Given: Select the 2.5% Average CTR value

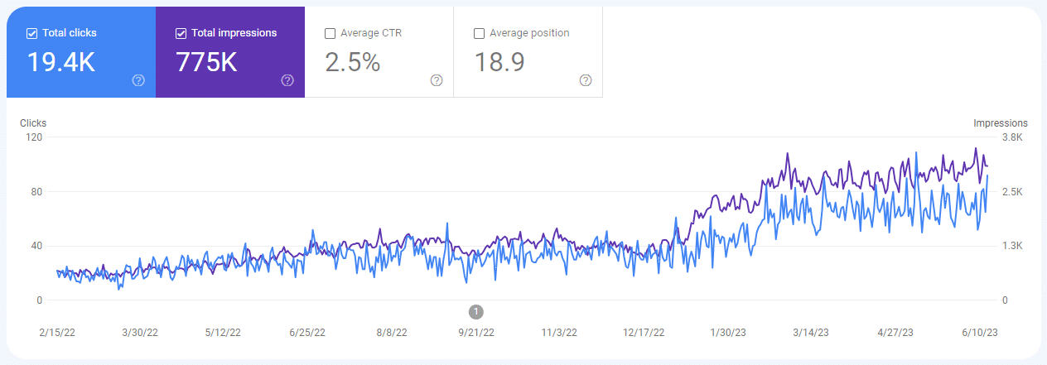Looking at the screenshot, I should 352,62.
